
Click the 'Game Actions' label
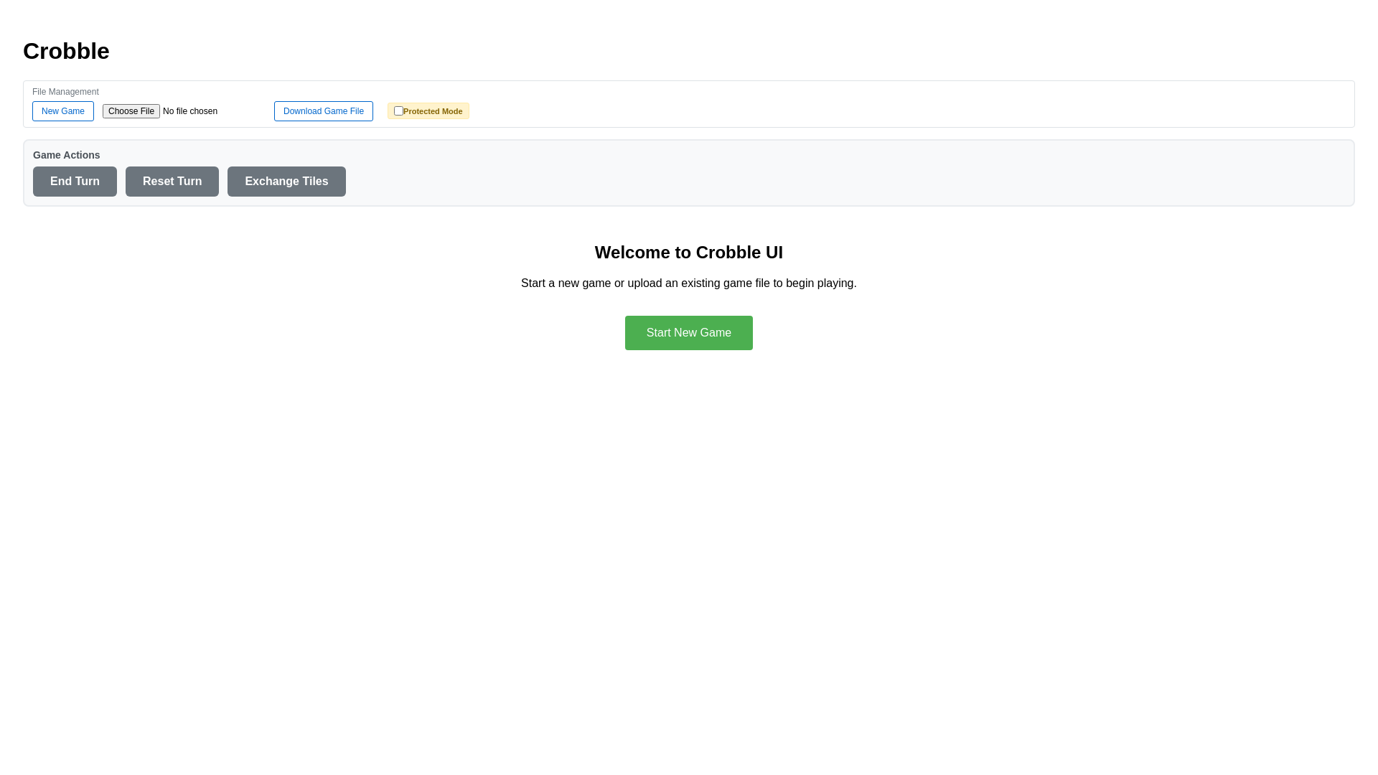pyautogui.click(x=66, y=155)
